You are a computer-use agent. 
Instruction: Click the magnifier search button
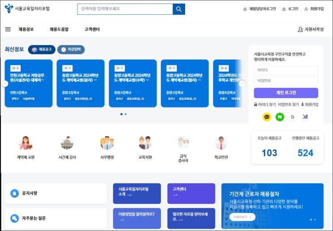point(179,9)
